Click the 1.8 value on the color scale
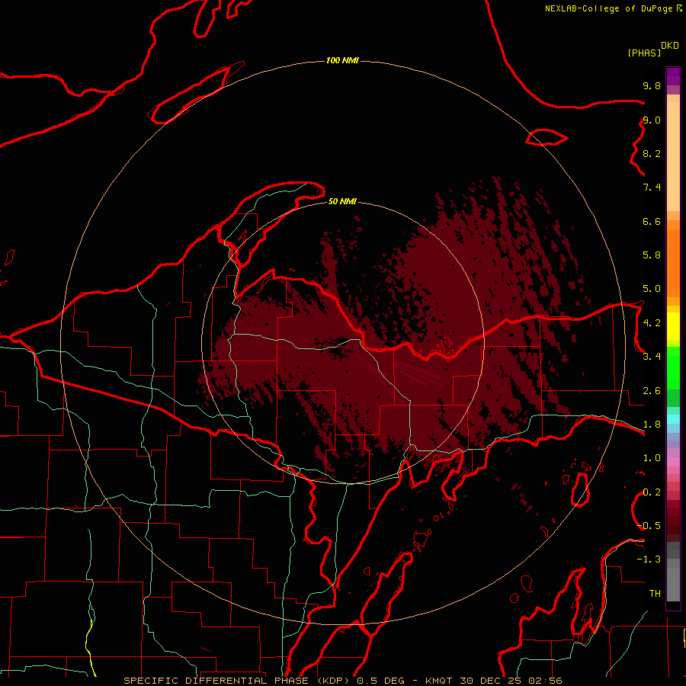686x686 pixels. [x=652, y=425]
